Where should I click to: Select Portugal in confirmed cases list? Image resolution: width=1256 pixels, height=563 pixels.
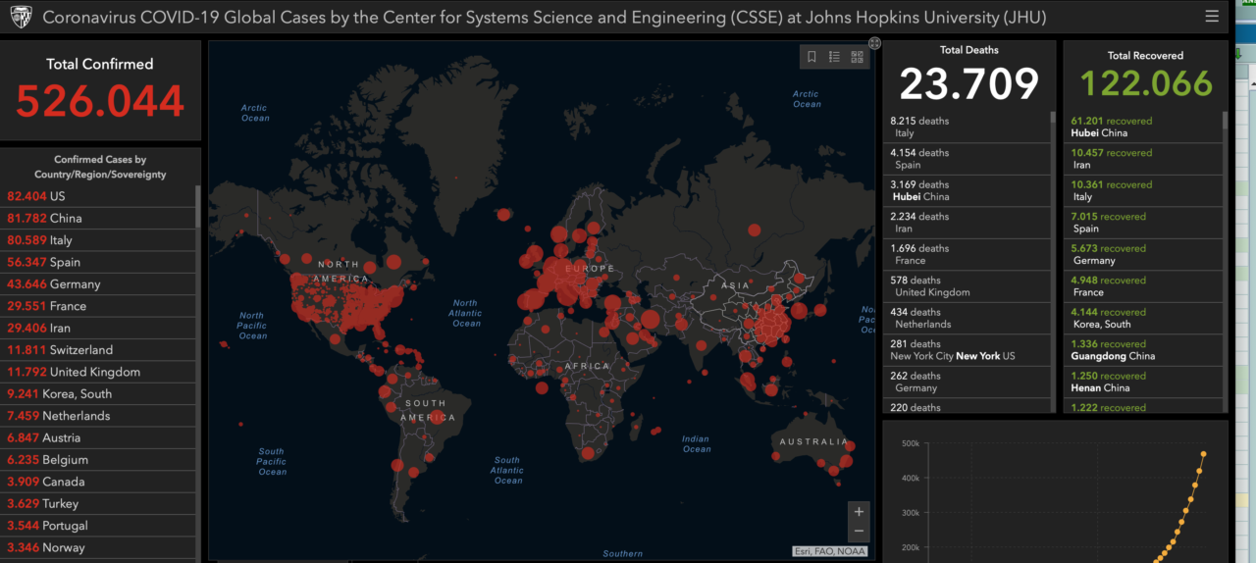[99, 526]
